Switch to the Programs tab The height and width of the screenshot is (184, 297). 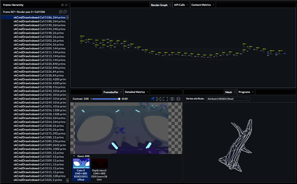[244, 92]
